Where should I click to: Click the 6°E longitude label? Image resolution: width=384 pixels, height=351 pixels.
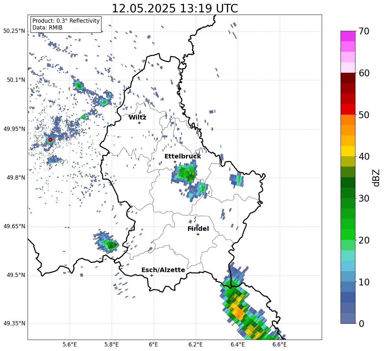click(153, 345)
